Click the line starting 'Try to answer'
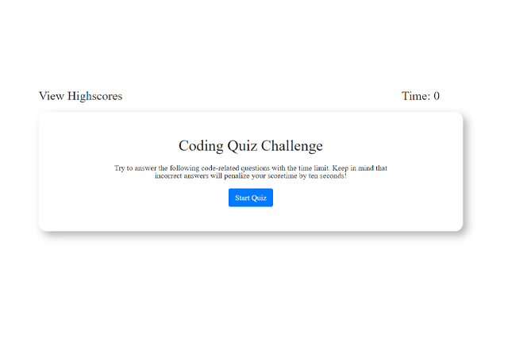This screenshot has width=508, height=338. [x=251, y=168]
